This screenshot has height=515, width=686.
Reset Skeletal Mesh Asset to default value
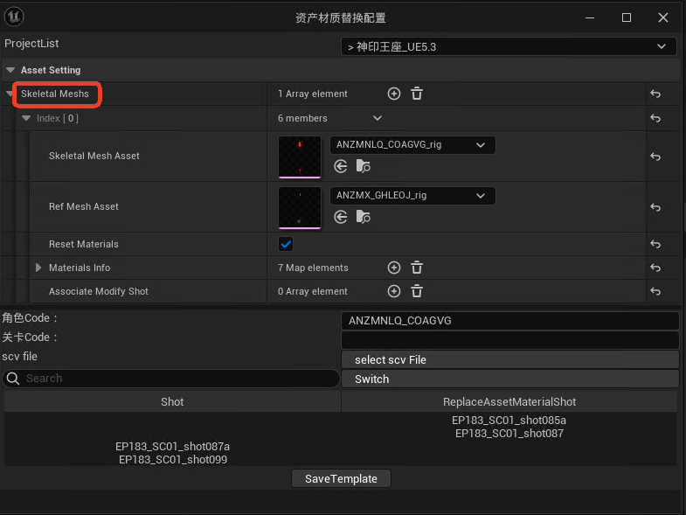coord(655,157)
